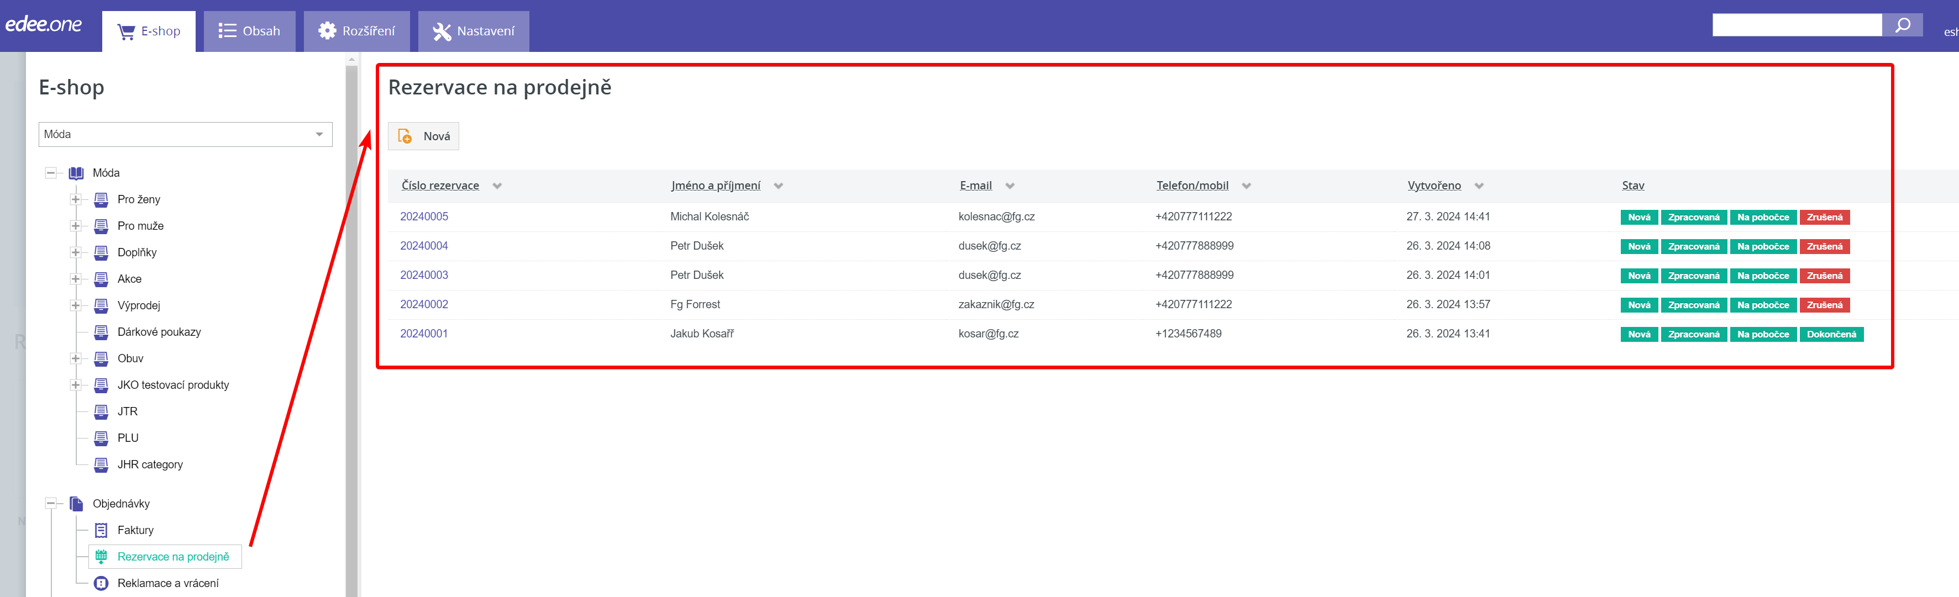Open the Móda catalog dropdown
The width and height of the screenshot is (1959, 597).
[185, 134]
